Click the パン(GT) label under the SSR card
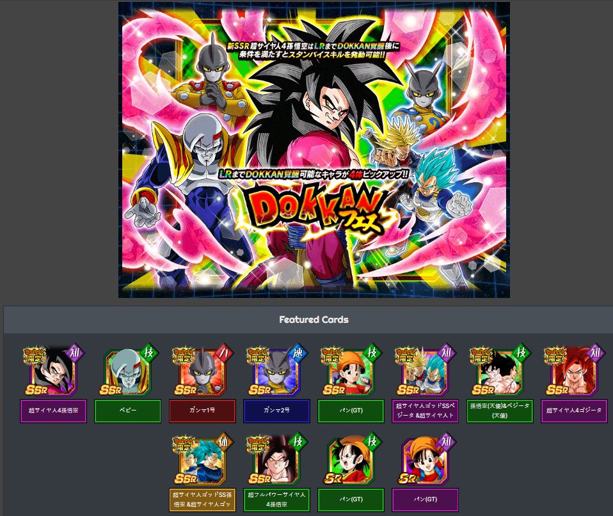The width and height of the screenshot is (613, 516). [351, 410]
